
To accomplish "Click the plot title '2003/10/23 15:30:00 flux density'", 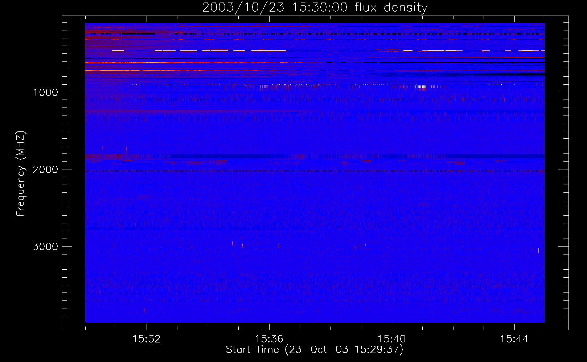I will [x=315, y=8].
